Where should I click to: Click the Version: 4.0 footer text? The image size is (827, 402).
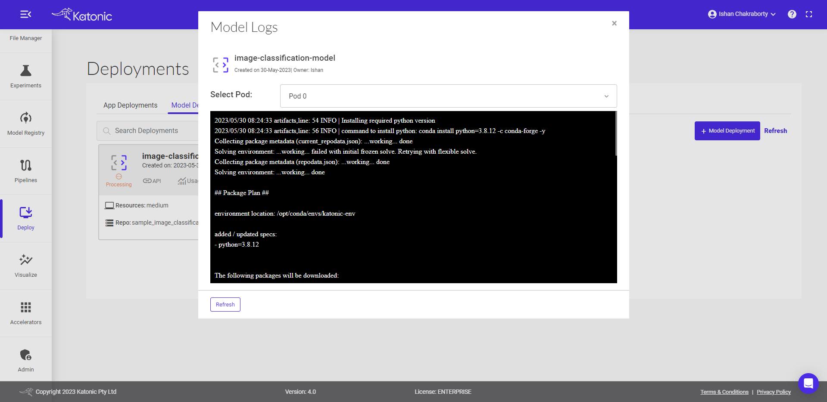[x=300, y=392]
